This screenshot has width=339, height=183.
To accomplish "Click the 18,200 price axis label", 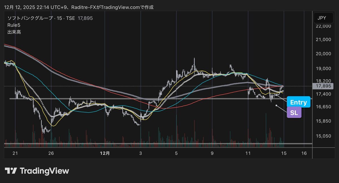I will [x=323, y=81].
